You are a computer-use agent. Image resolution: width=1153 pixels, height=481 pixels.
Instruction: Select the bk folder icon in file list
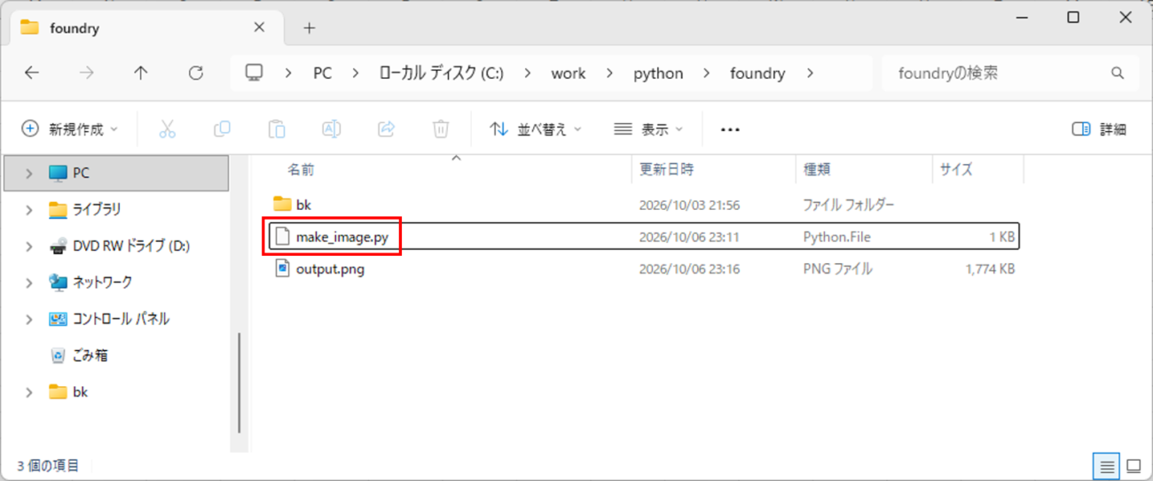pyautogui.click(x=282, y=205)
